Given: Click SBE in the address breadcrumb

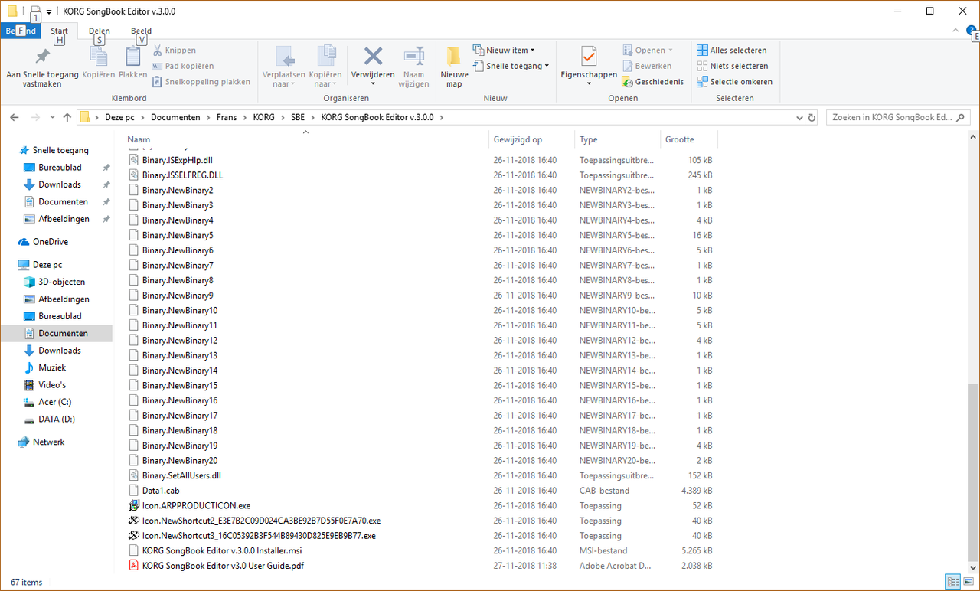Looking at the screenshot, I should [x=297, y=118].
